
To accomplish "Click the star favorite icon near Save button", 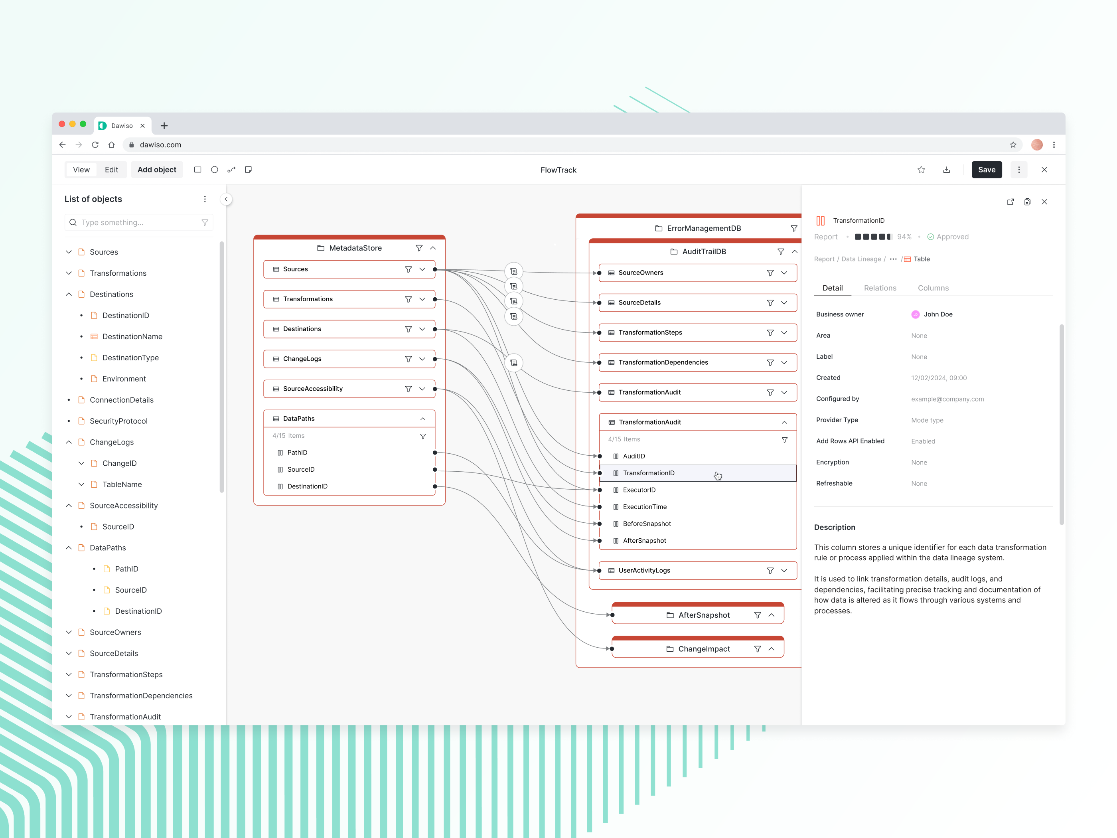I will [921, 169].
